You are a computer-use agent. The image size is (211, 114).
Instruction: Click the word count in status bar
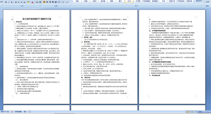coord(5,112)
